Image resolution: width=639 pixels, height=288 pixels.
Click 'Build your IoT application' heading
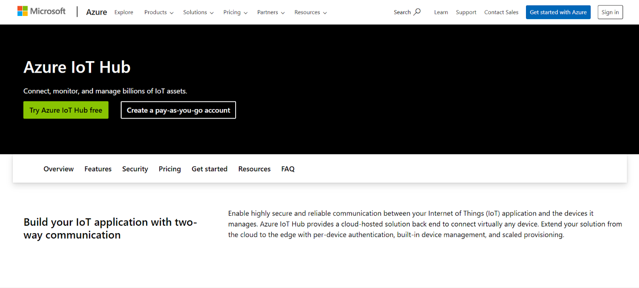click(110, 228)
